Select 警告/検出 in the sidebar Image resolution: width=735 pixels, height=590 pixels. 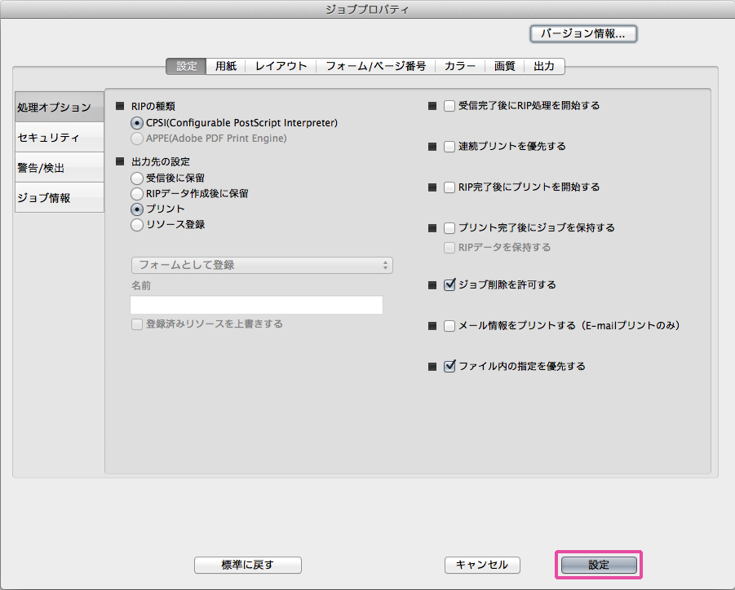(59, 167)
